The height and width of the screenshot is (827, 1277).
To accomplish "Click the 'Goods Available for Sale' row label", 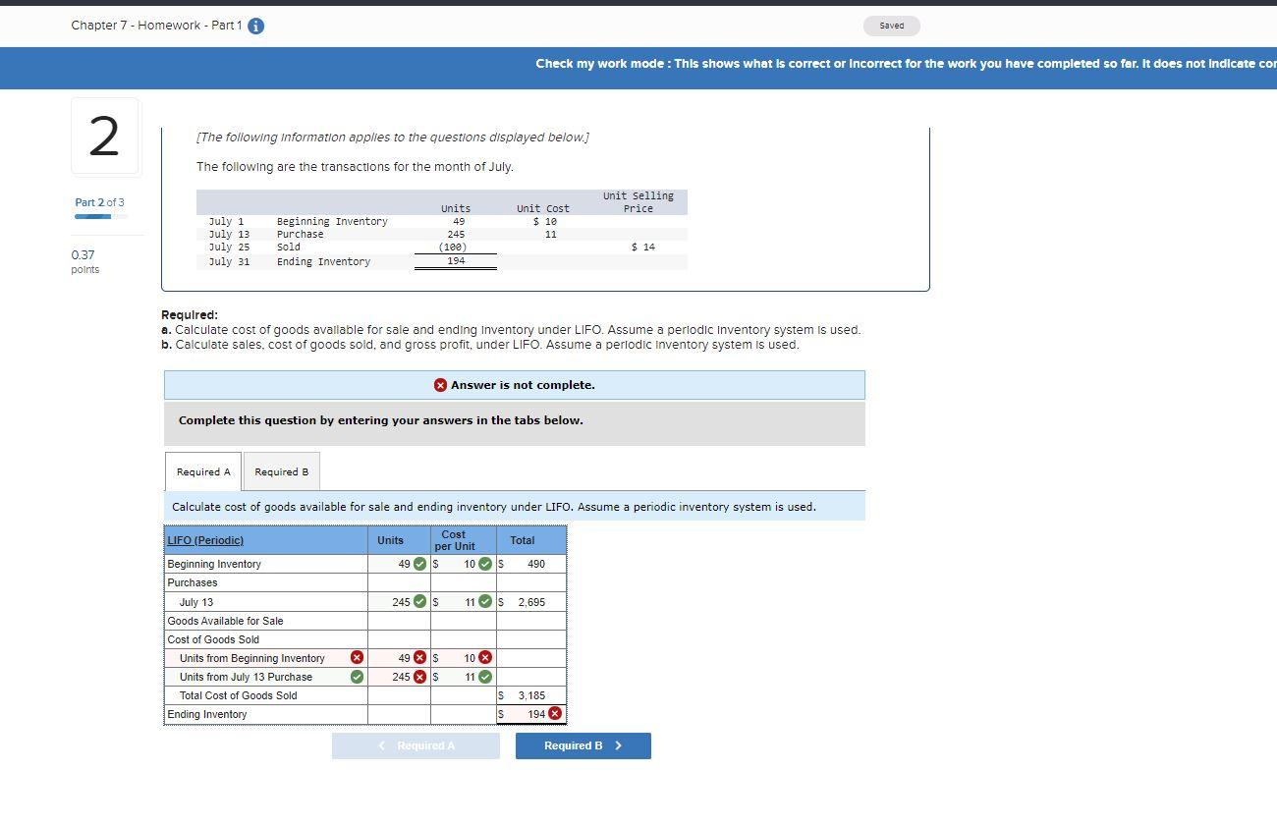I will click(x=225, y=621).
